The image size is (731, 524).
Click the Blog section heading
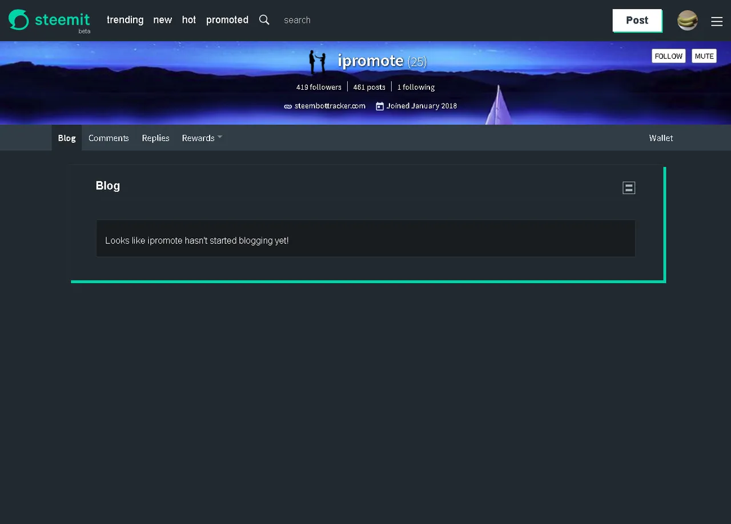108,186
